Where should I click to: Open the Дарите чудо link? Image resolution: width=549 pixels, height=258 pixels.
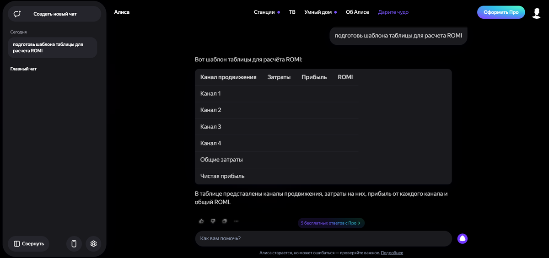(393, 12)
